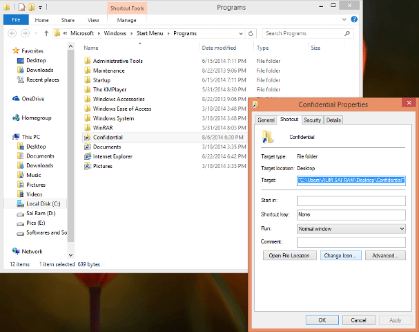
Task: Click Cancel in Confidential Properties
Action: point(359,320)
